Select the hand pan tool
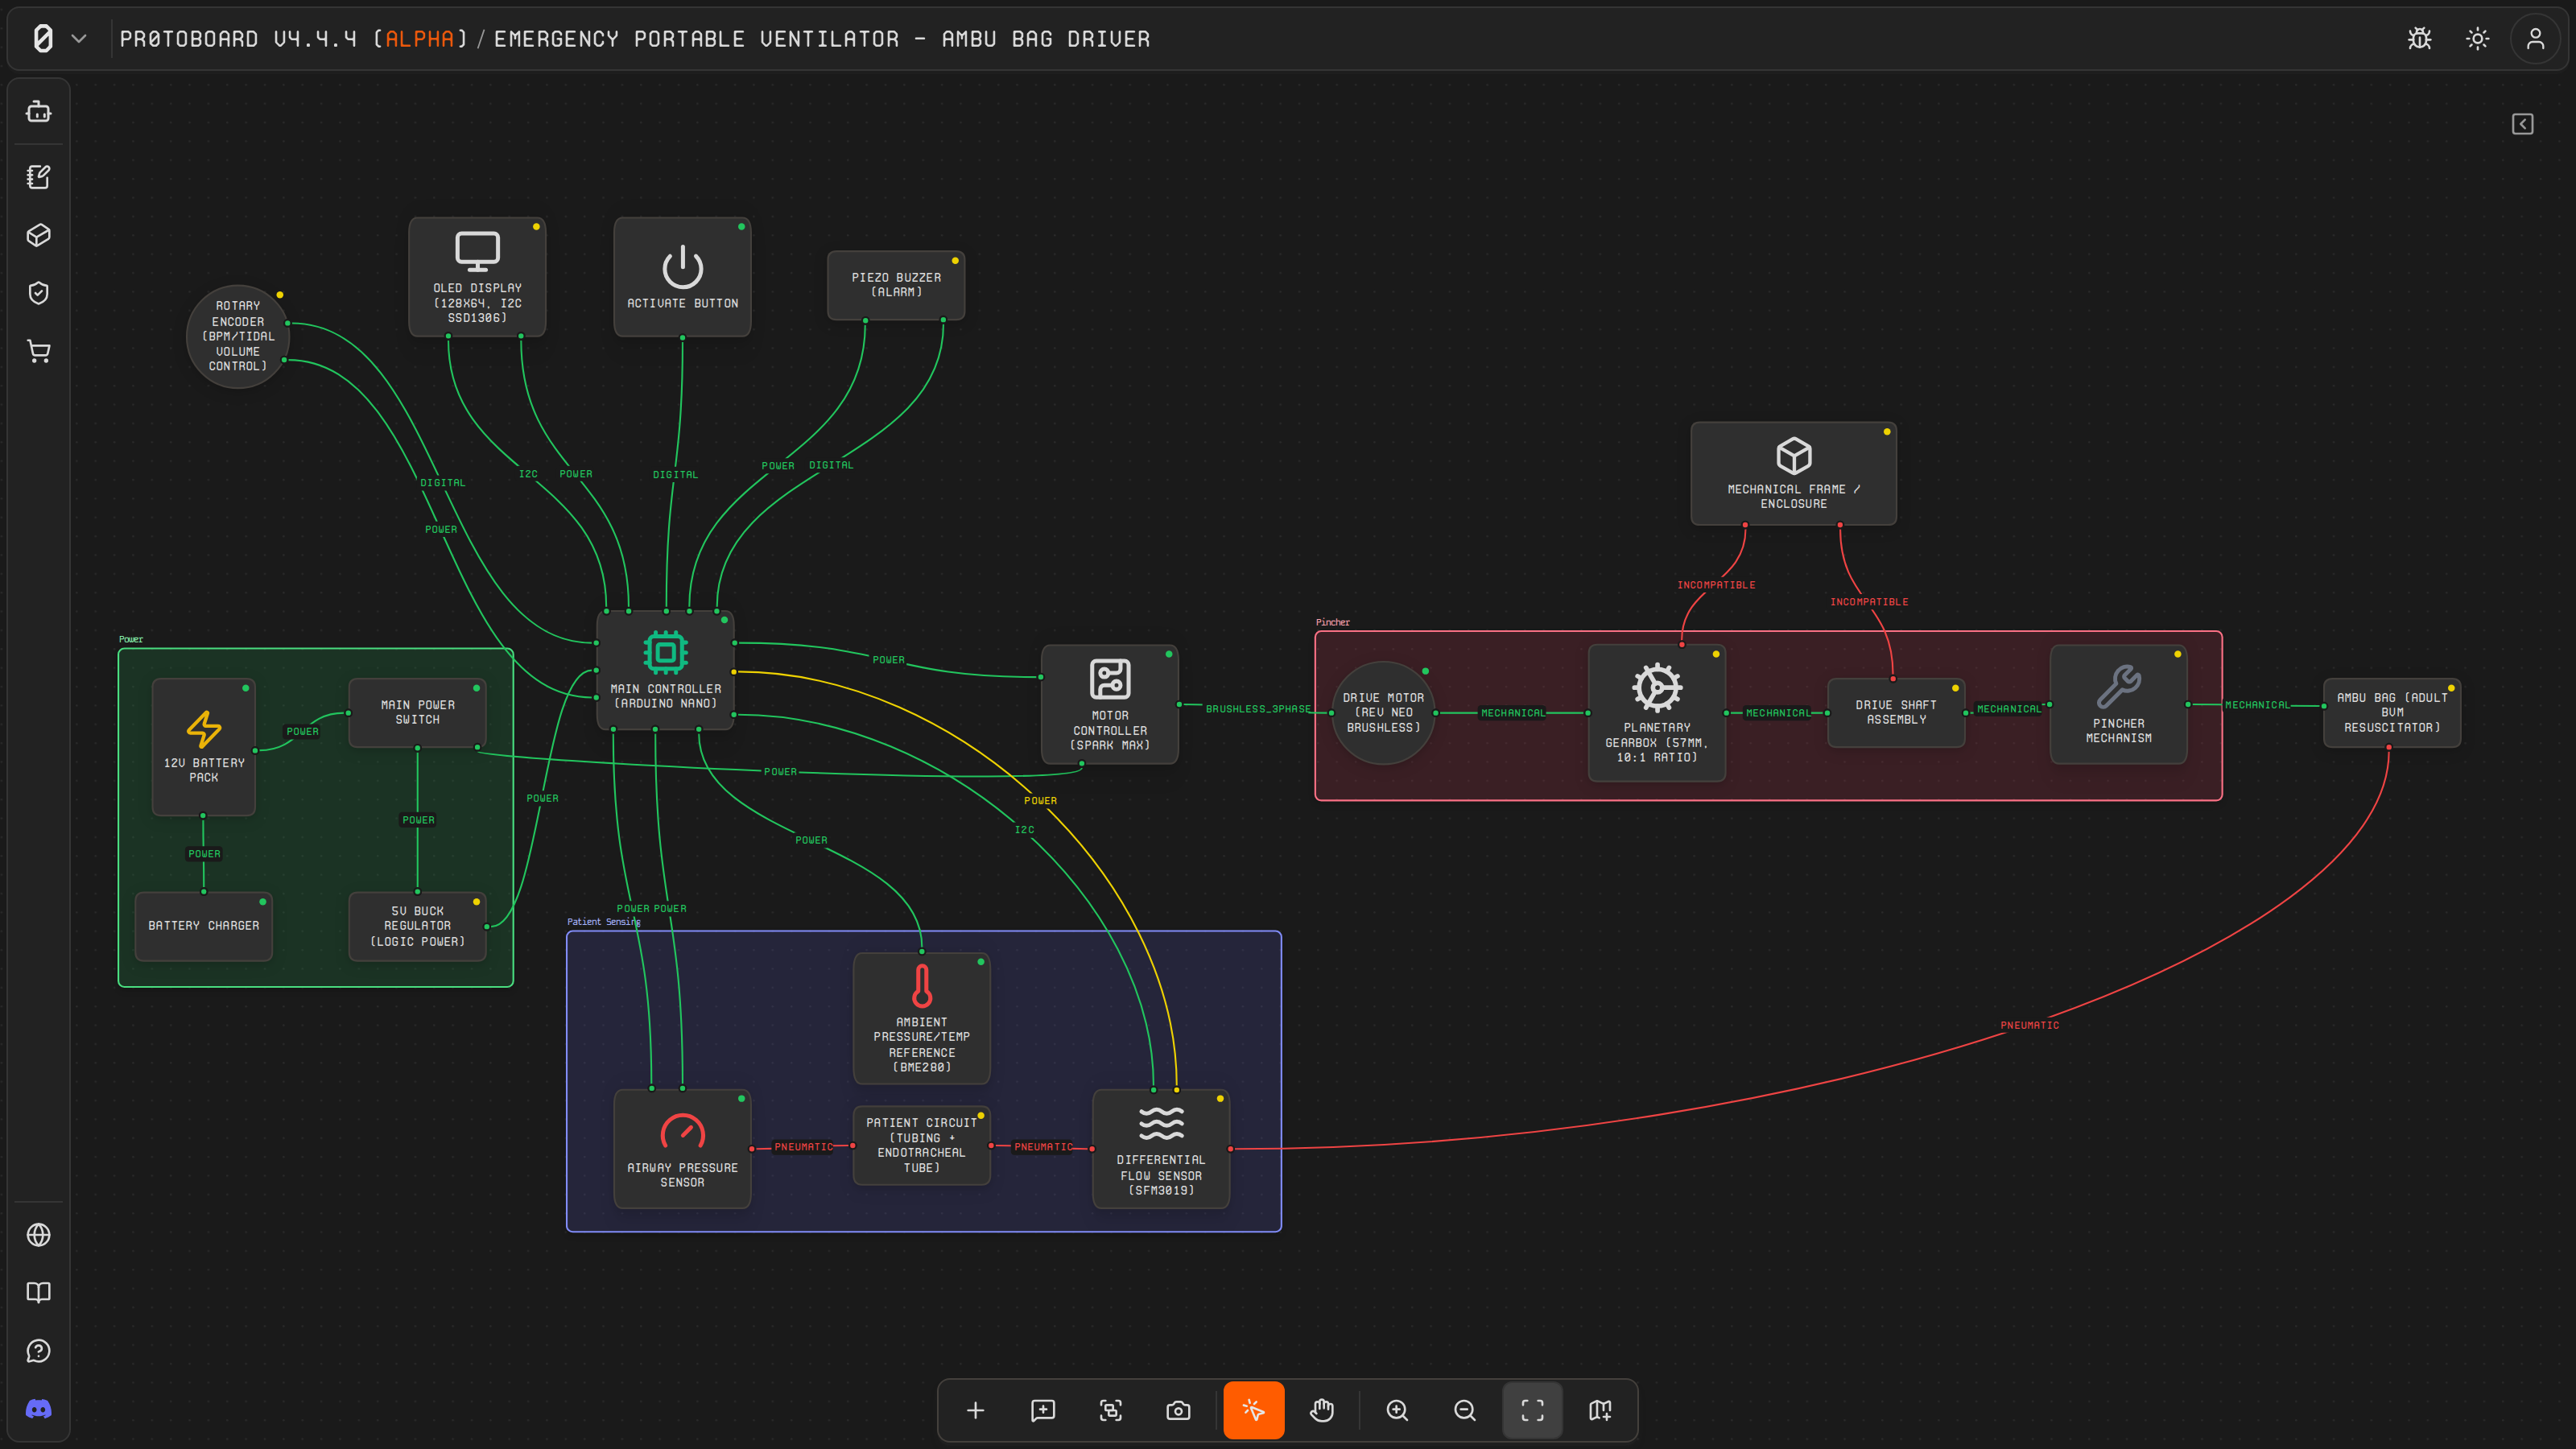This screenshot has height=1449, width=2576. pyautogui.click(x=1322, y=1410)
